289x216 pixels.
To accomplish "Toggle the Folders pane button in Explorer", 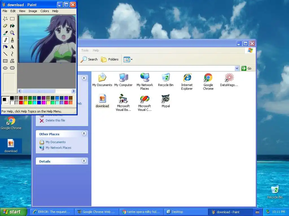I will (110, 59).
